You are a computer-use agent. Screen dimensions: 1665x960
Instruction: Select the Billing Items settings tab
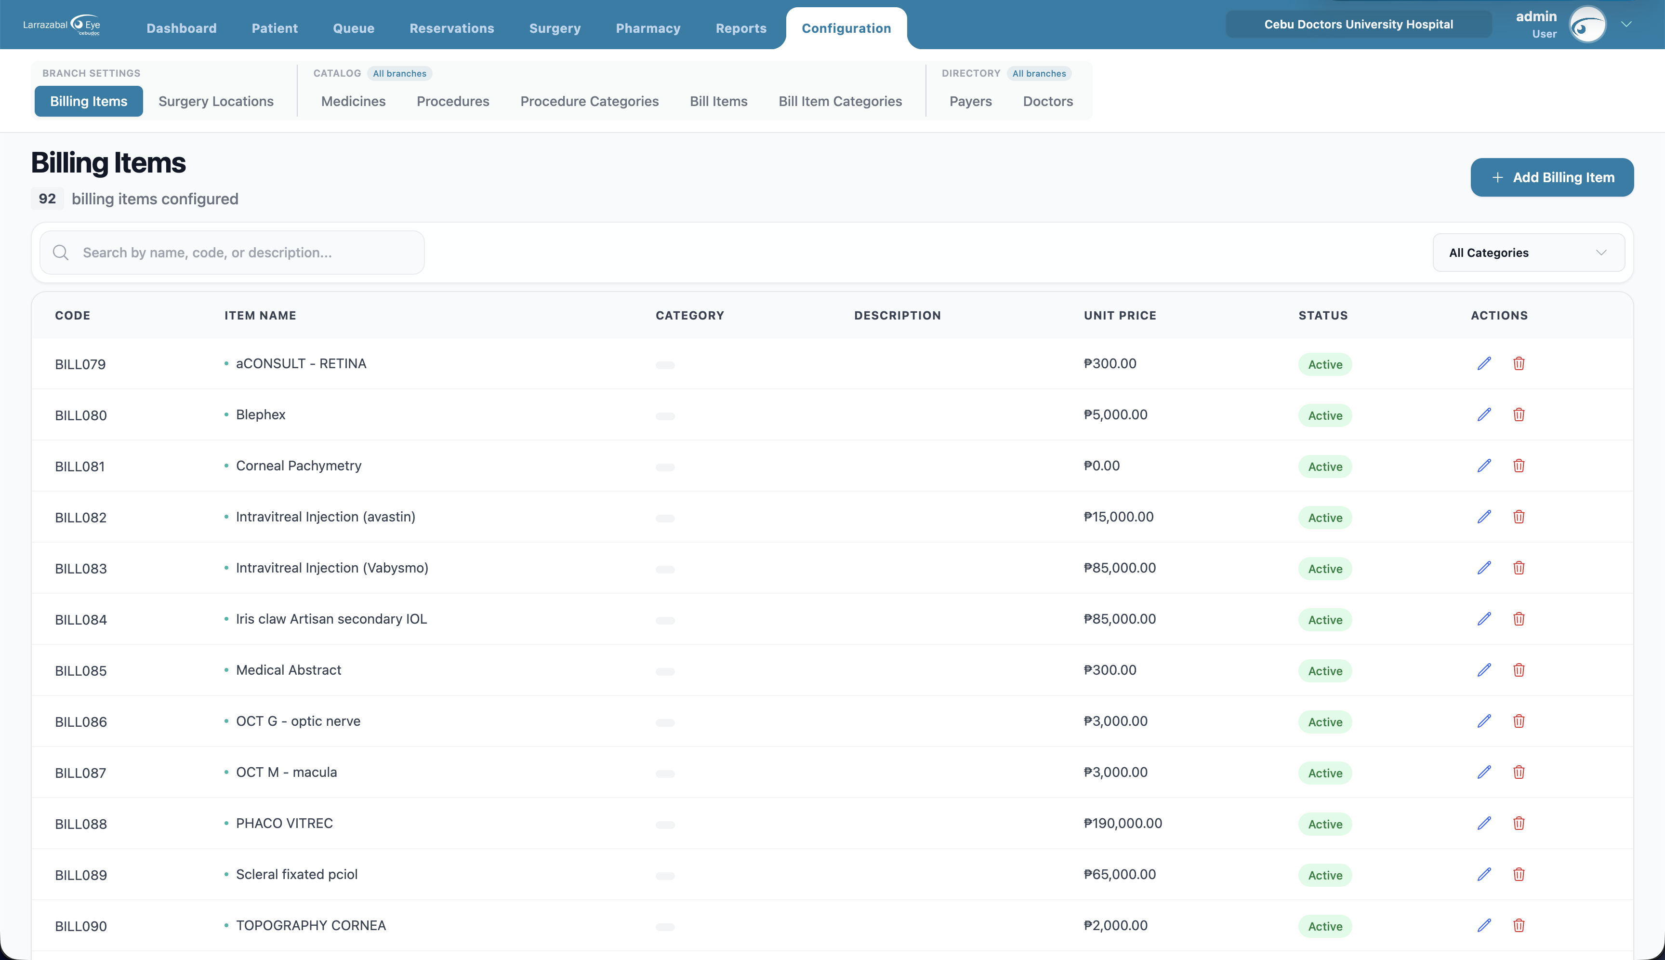click(x=88, y=101)
